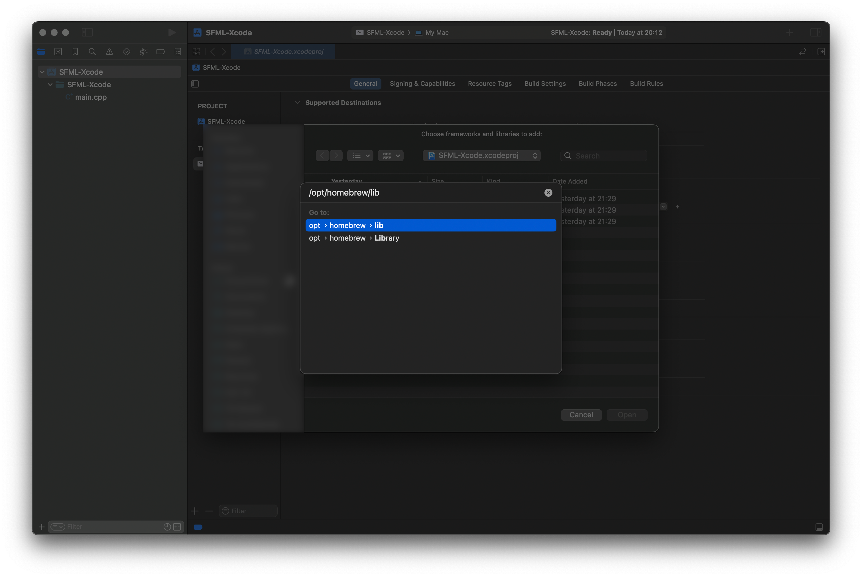Switch to Build Phases tab

[597, 84]
